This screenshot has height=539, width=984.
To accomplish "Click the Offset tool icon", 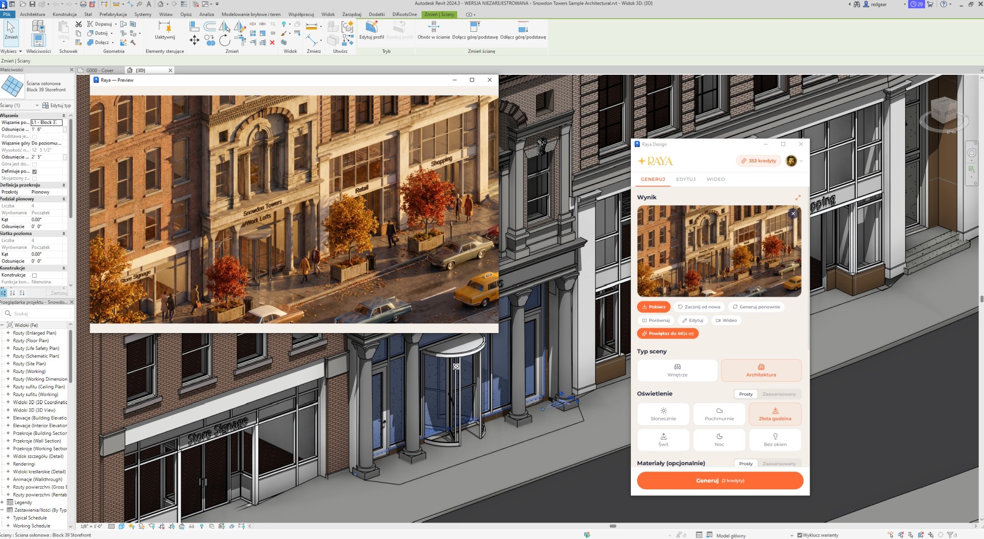I will (210, 26).
